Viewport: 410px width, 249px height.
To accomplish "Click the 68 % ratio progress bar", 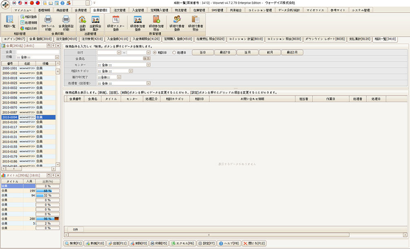I will [48, 191].
